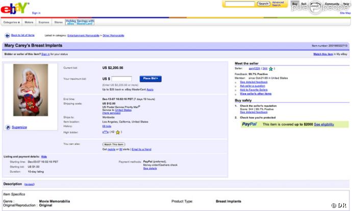
Task: Click the item photo thumbnail
Action: (31, 90)
